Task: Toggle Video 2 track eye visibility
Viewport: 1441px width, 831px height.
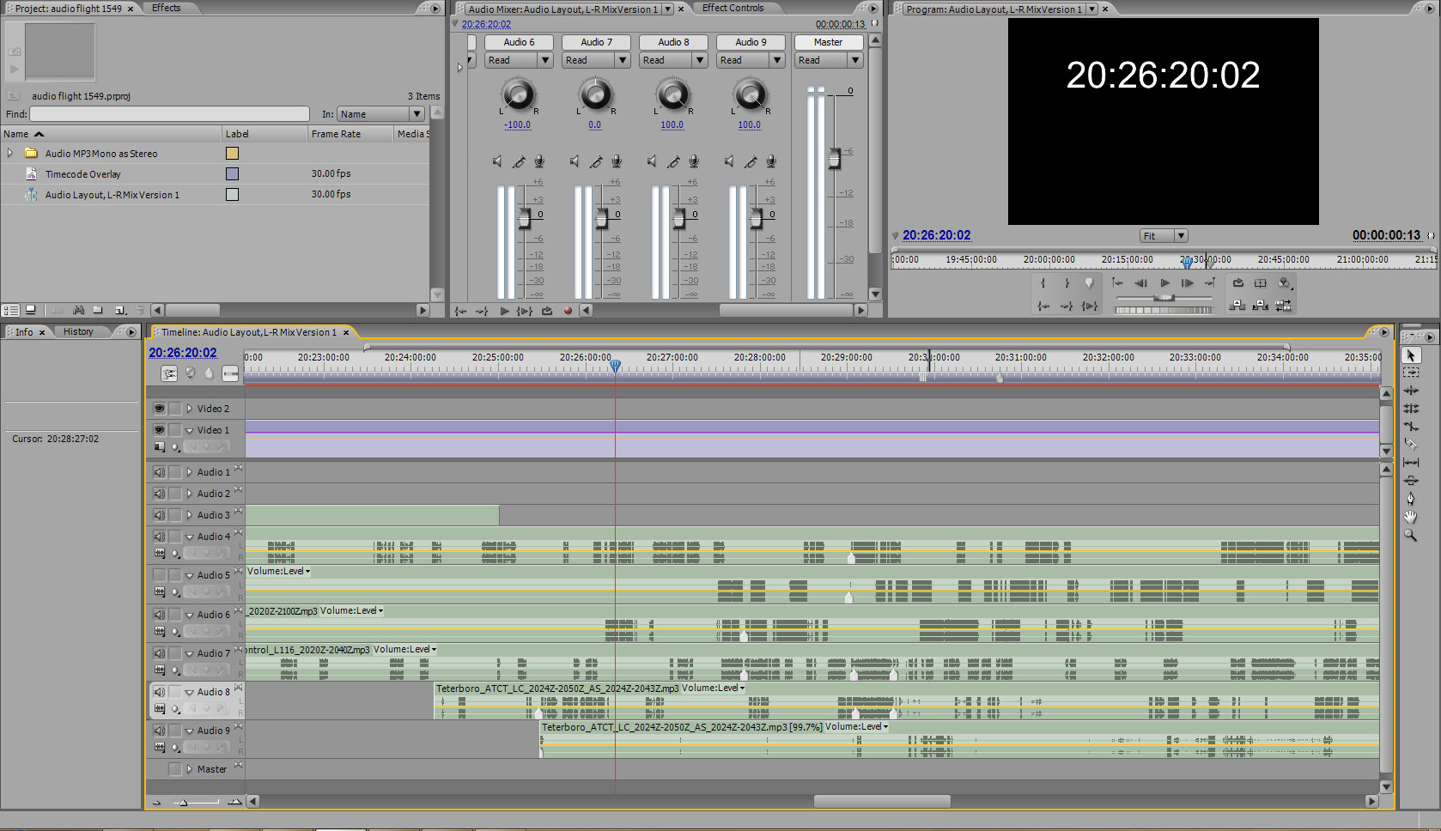Action: click(x=159, y=409)
